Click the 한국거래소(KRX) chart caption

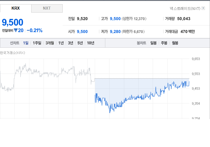pos(13,53)
